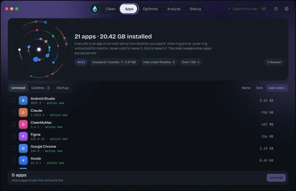Switch to the Startup sub-tab
296x191 pixels.
62,88
